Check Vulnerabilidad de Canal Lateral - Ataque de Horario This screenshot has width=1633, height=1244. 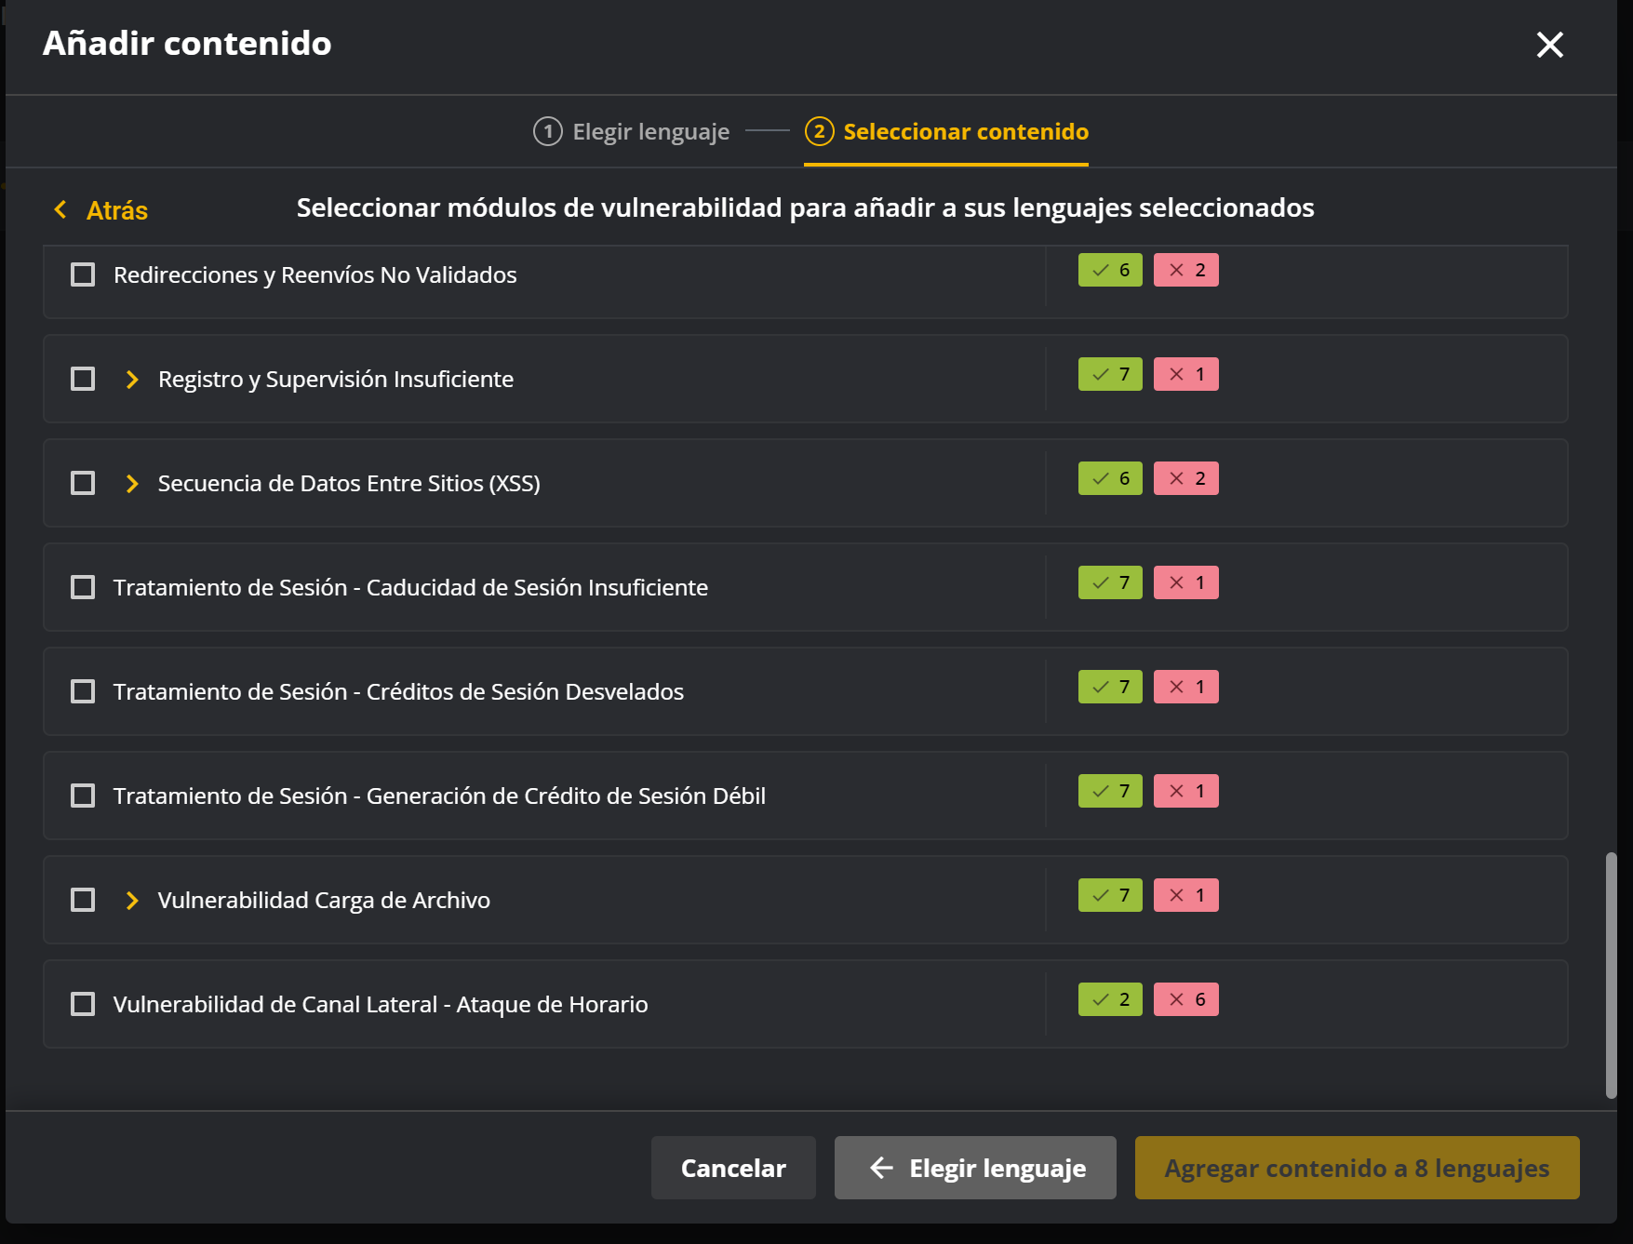[83, 1004]
